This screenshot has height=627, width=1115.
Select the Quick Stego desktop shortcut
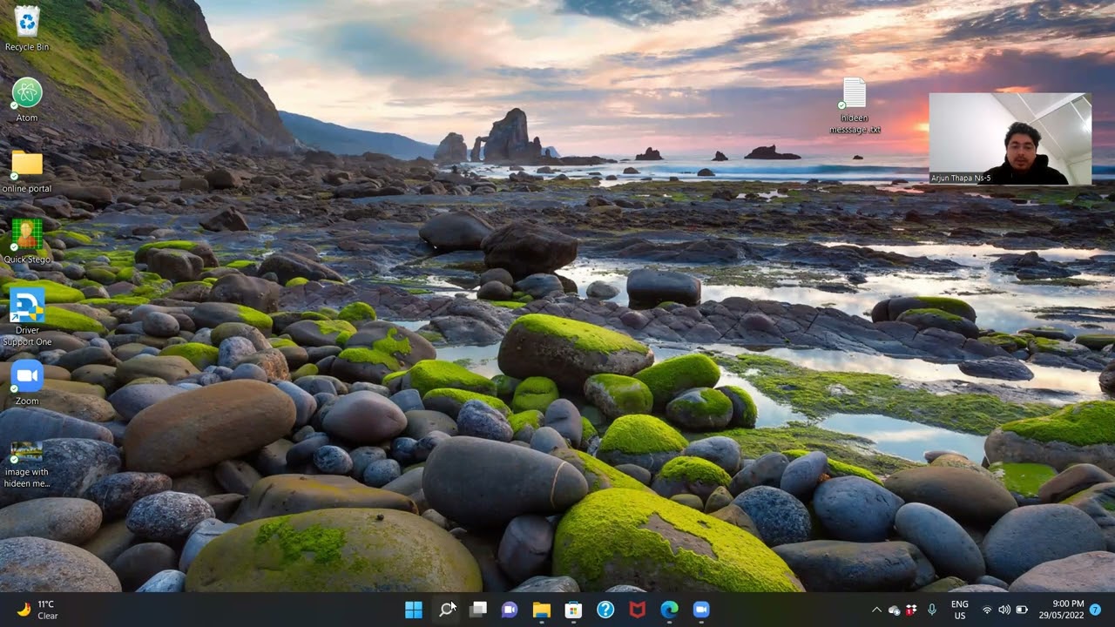(x=27, y=234)
